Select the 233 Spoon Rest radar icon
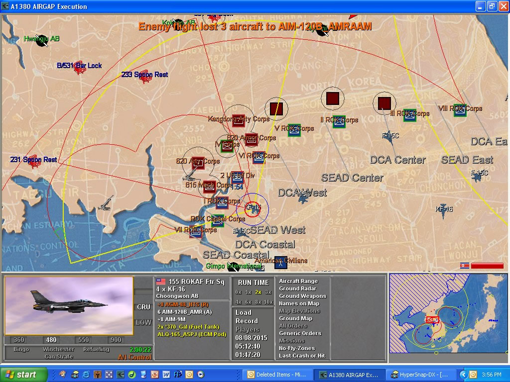This screenshot has width=510, height=382. pyautogui.click(x=144, y=75)
